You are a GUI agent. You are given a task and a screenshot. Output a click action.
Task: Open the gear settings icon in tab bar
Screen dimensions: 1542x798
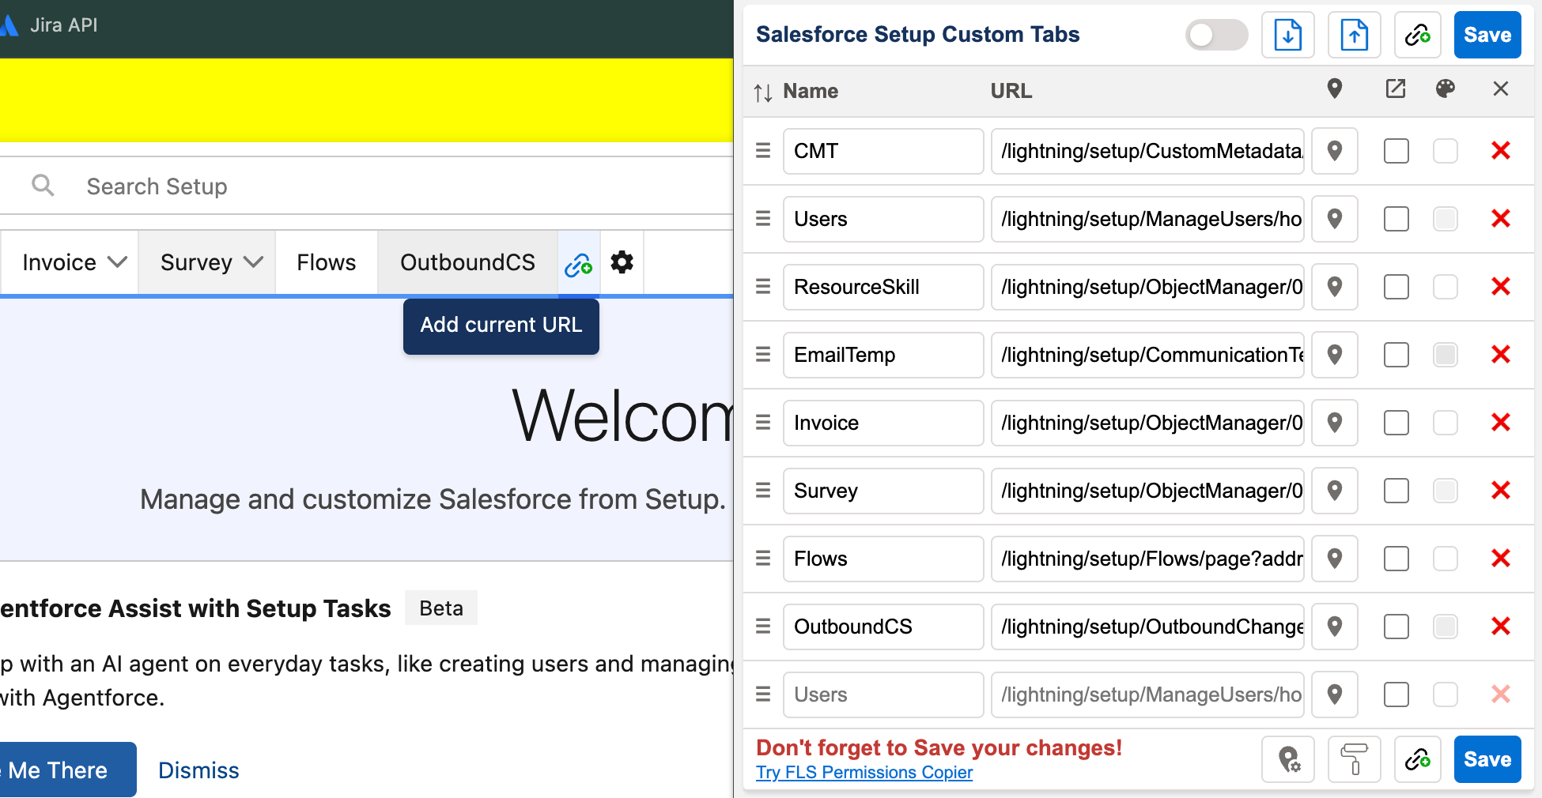tap(622, 262)
